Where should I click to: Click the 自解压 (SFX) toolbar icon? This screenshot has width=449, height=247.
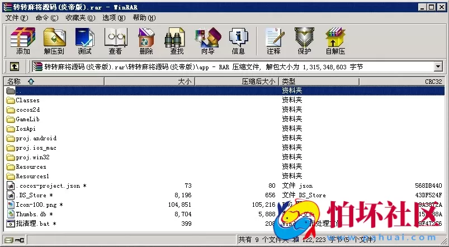pos(335,37)
